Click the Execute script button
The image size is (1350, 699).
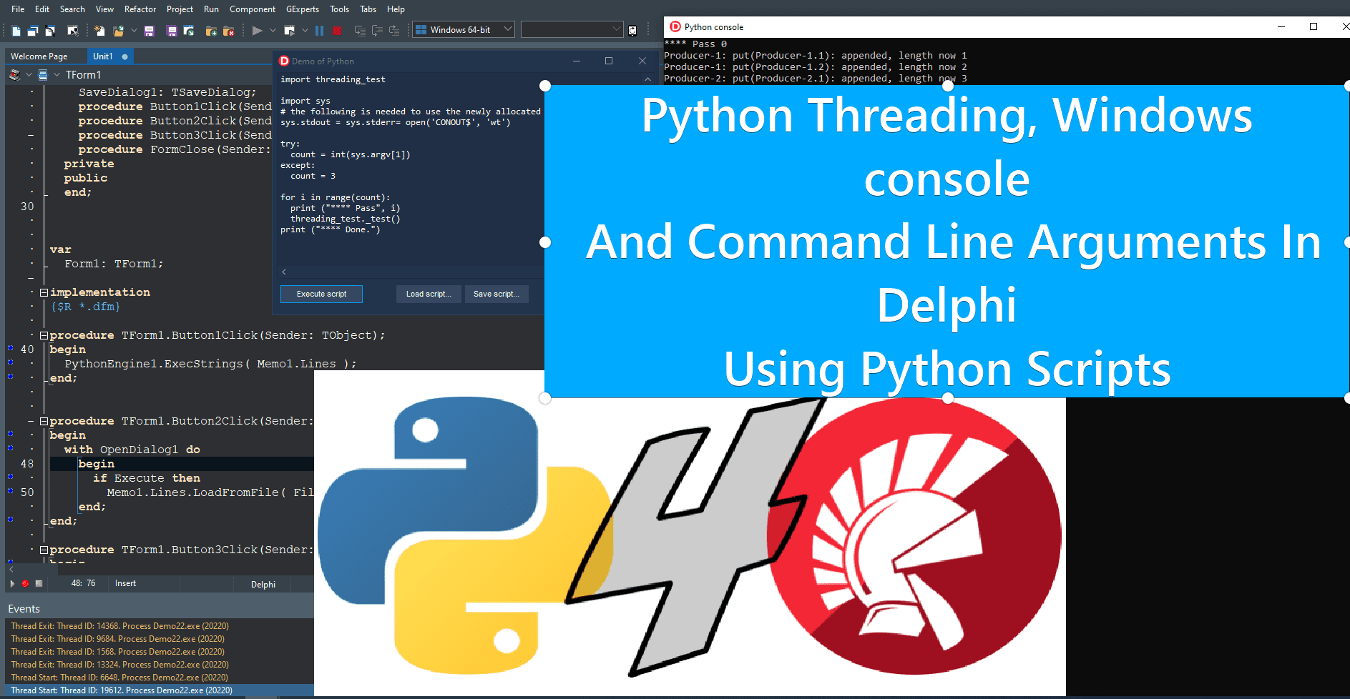point(321,294)
